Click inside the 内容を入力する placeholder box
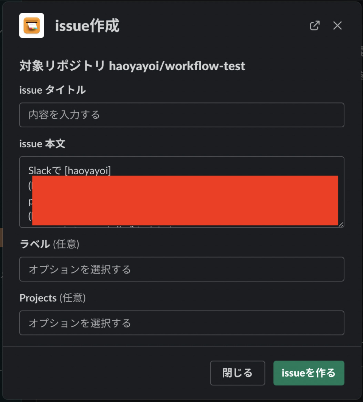Viewport: 363px width, 402px height. tap(181, 115)
